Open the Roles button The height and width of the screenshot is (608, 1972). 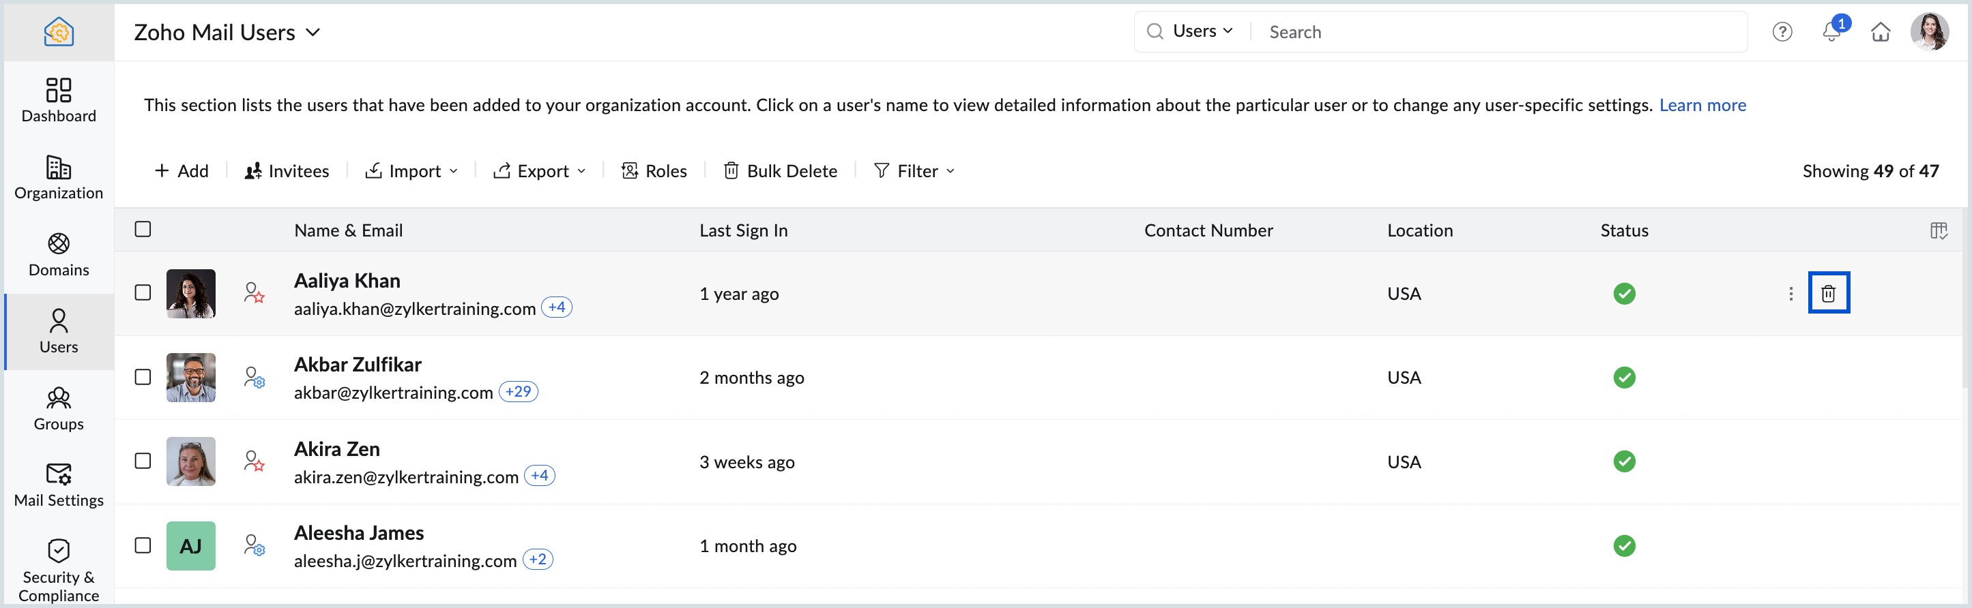(654, 170)
